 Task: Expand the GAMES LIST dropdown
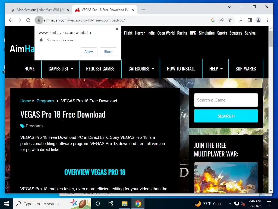tap(61, 69)
